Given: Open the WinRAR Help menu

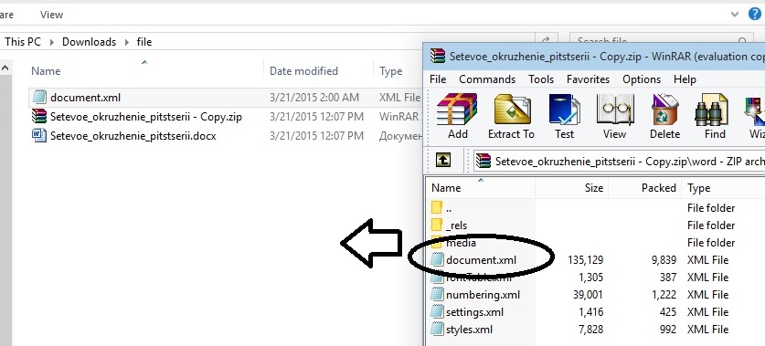Looking at the screenshot, I should click(x=685, y=79).
